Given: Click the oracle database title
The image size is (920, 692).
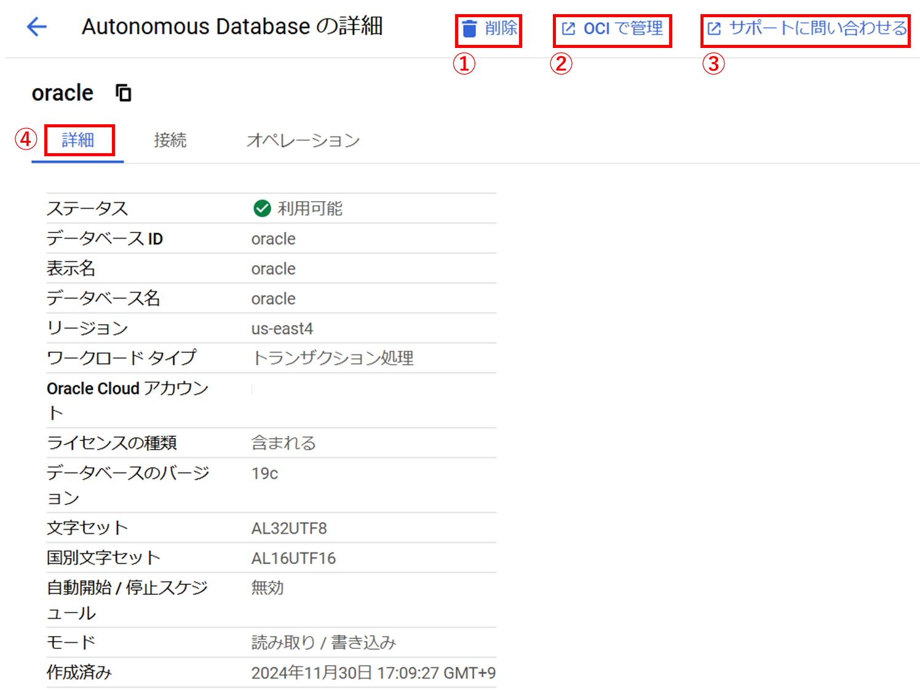Looking at the screenshot, I should click(63, 93).
